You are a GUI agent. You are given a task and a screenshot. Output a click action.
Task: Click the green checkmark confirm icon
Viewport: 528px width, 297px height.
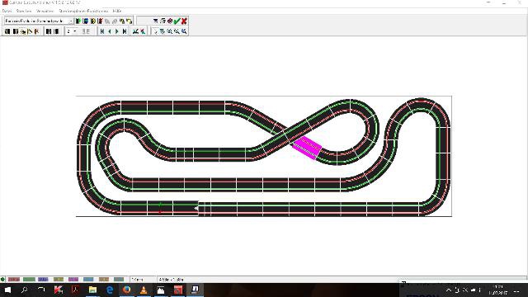click(x=177, y=21)
